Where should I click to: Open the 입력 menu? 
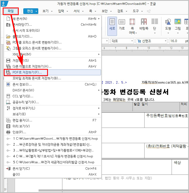(63, 11)
